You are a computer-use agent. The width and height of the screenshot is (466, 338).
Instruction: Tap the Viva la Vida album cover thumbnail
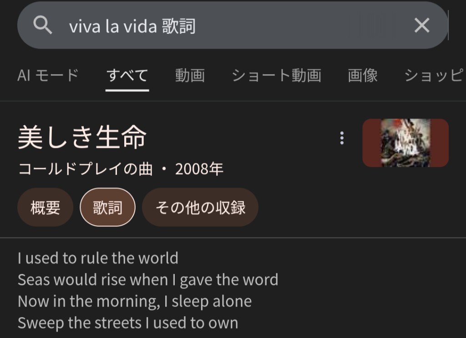405,143
